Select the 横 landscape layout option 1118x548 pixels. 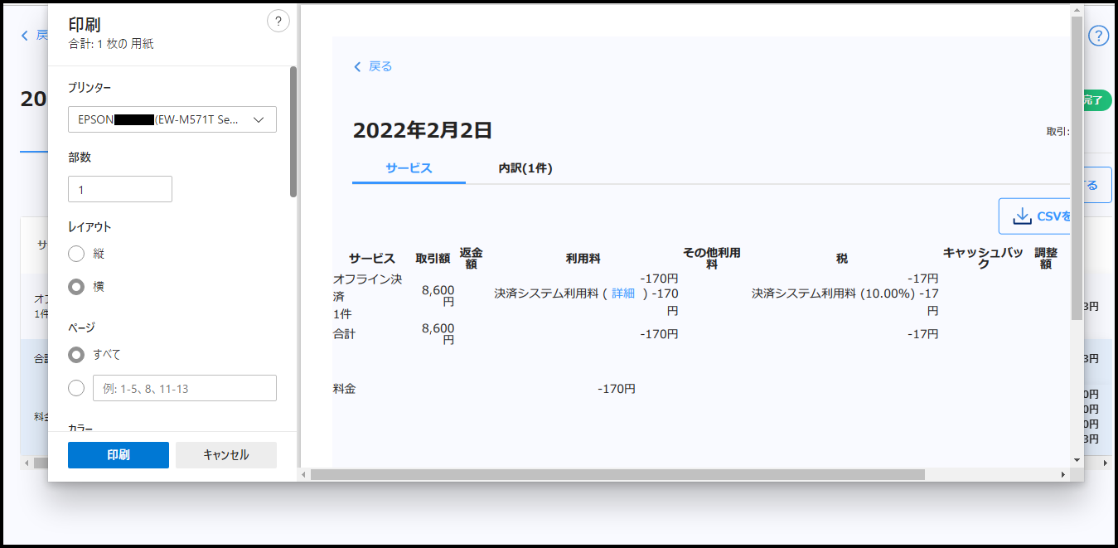pos(76,287)
